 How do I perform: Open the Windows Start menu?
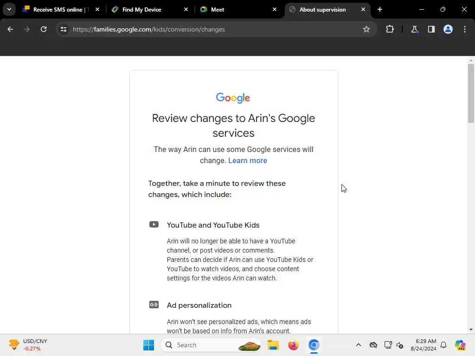coord(148,345)
